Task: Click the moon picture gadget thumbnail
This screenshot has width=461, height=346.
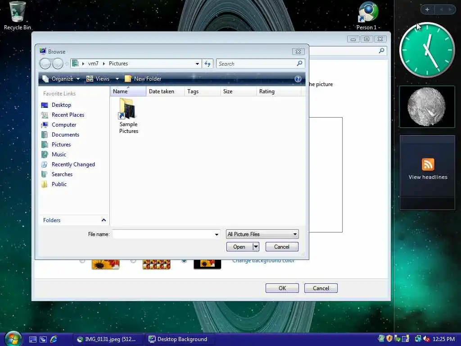Action: 427,107
